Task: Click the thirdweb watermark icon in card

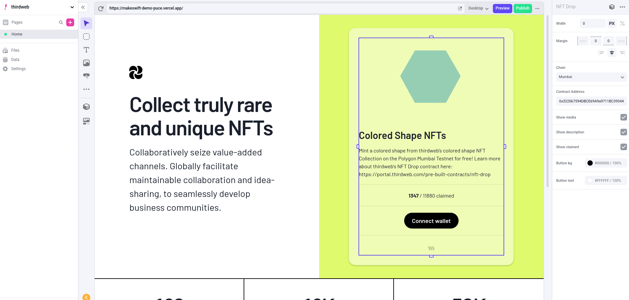Action: coord(431,249)
